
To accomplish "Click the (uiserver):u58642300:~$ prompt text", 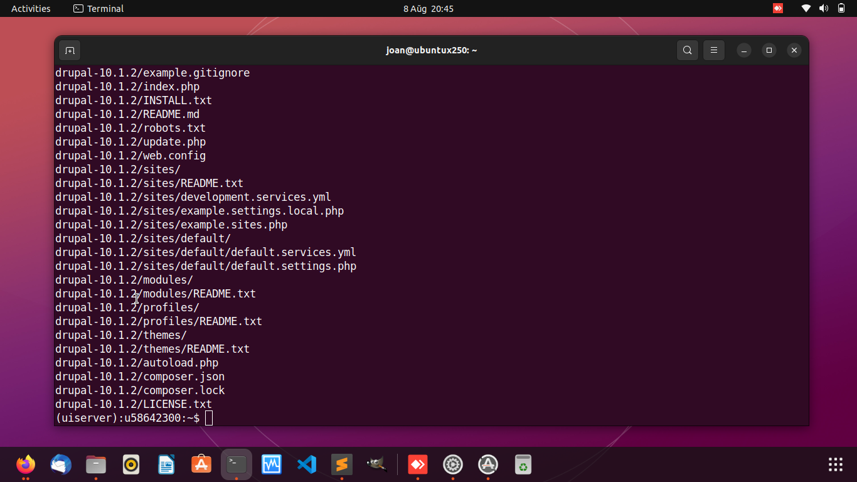I will (x=127, y=418).
